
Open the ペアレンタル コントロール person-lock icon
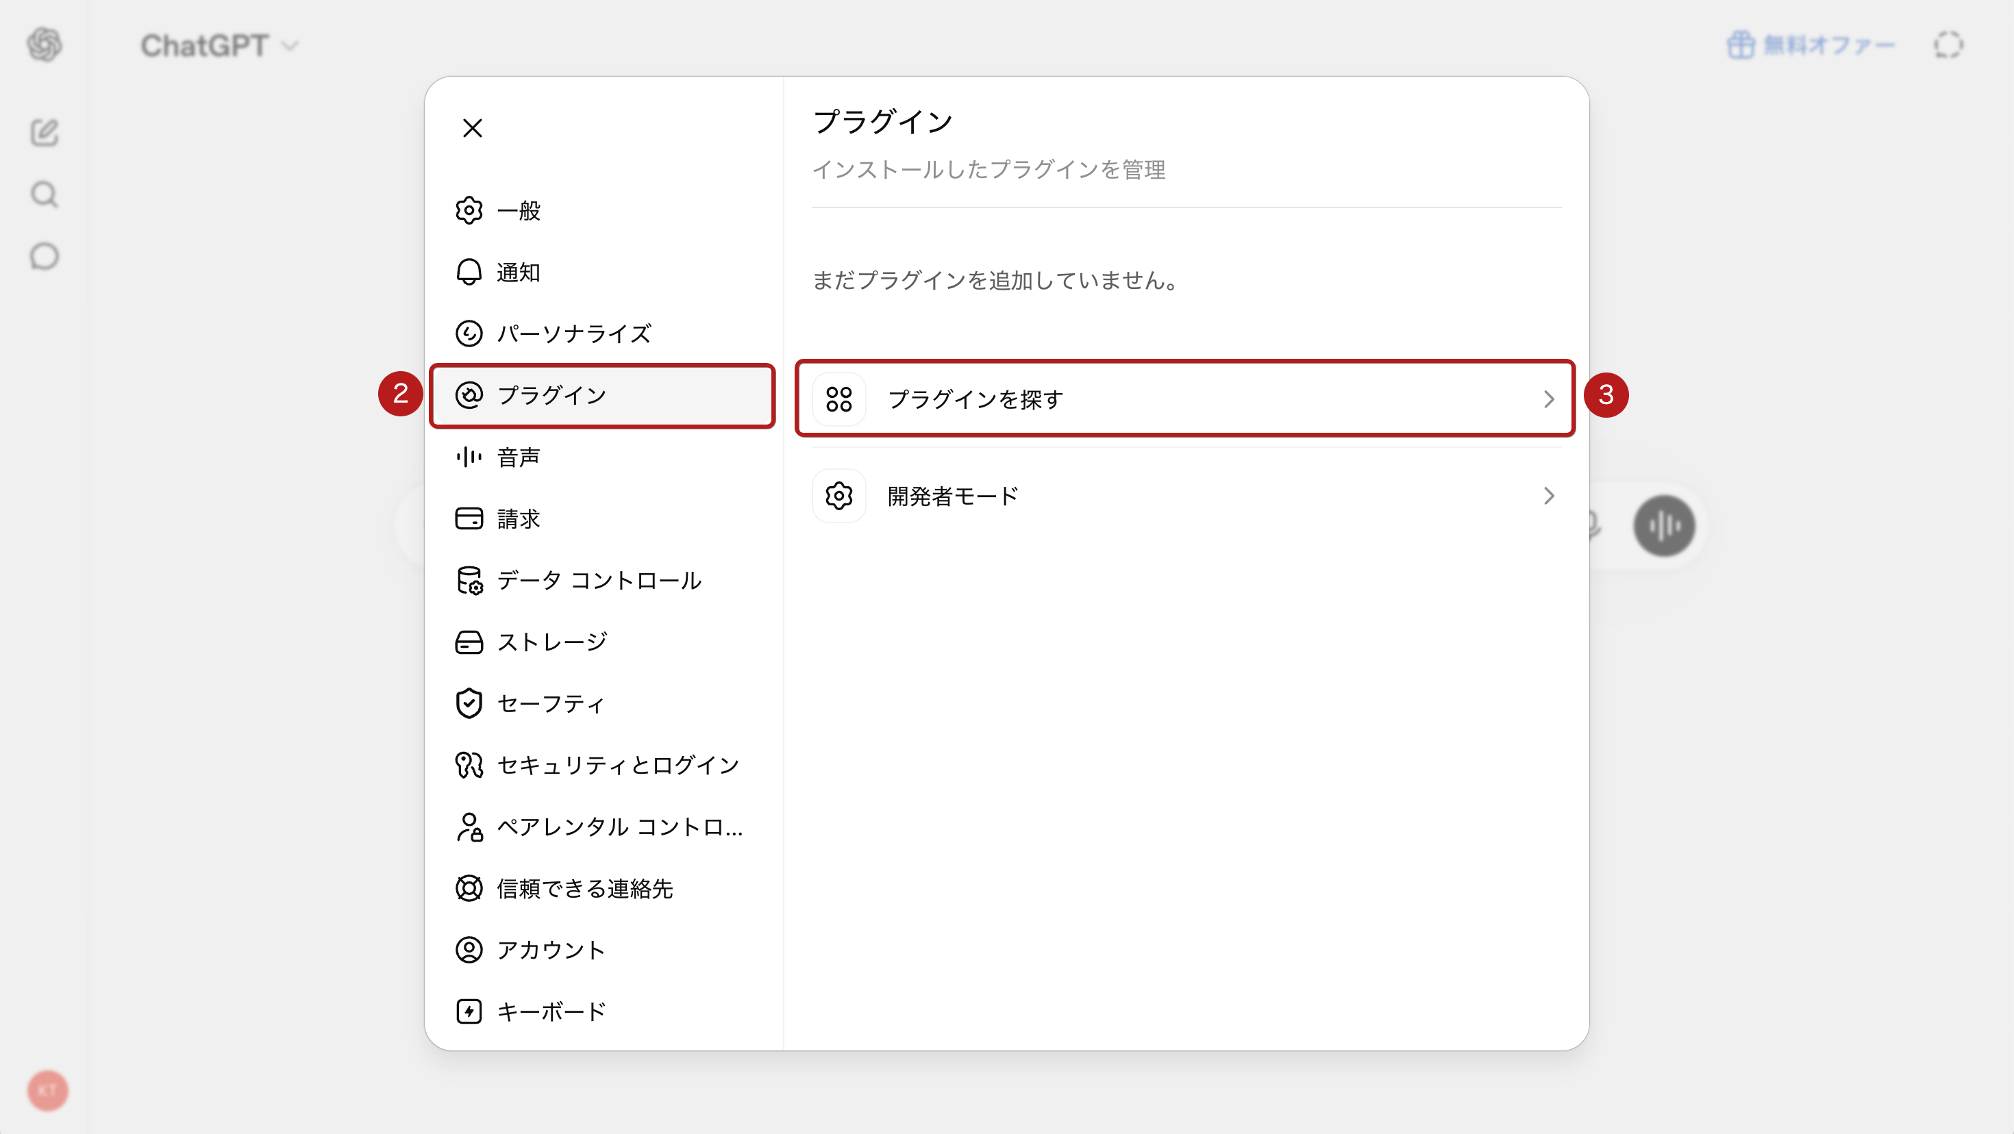click(x=469, y=827)
